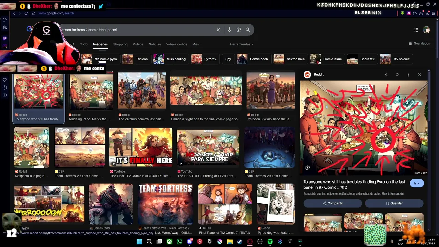The image size is (439, 247).
Task: Filter by the Tf2 icon chip
Action: click(x=136, y=59)
